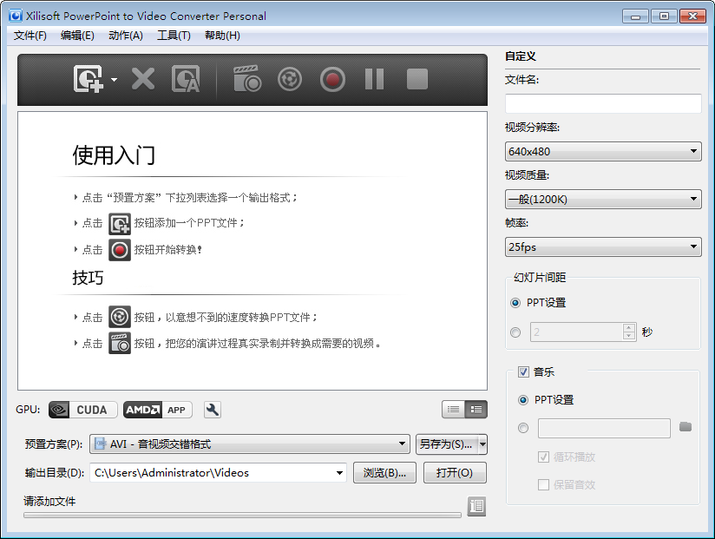The height and width of the screenshot is (539, 715).
Task: Select PPT设置 radio under 幻灯片间距
Action: tap(515, 303)
